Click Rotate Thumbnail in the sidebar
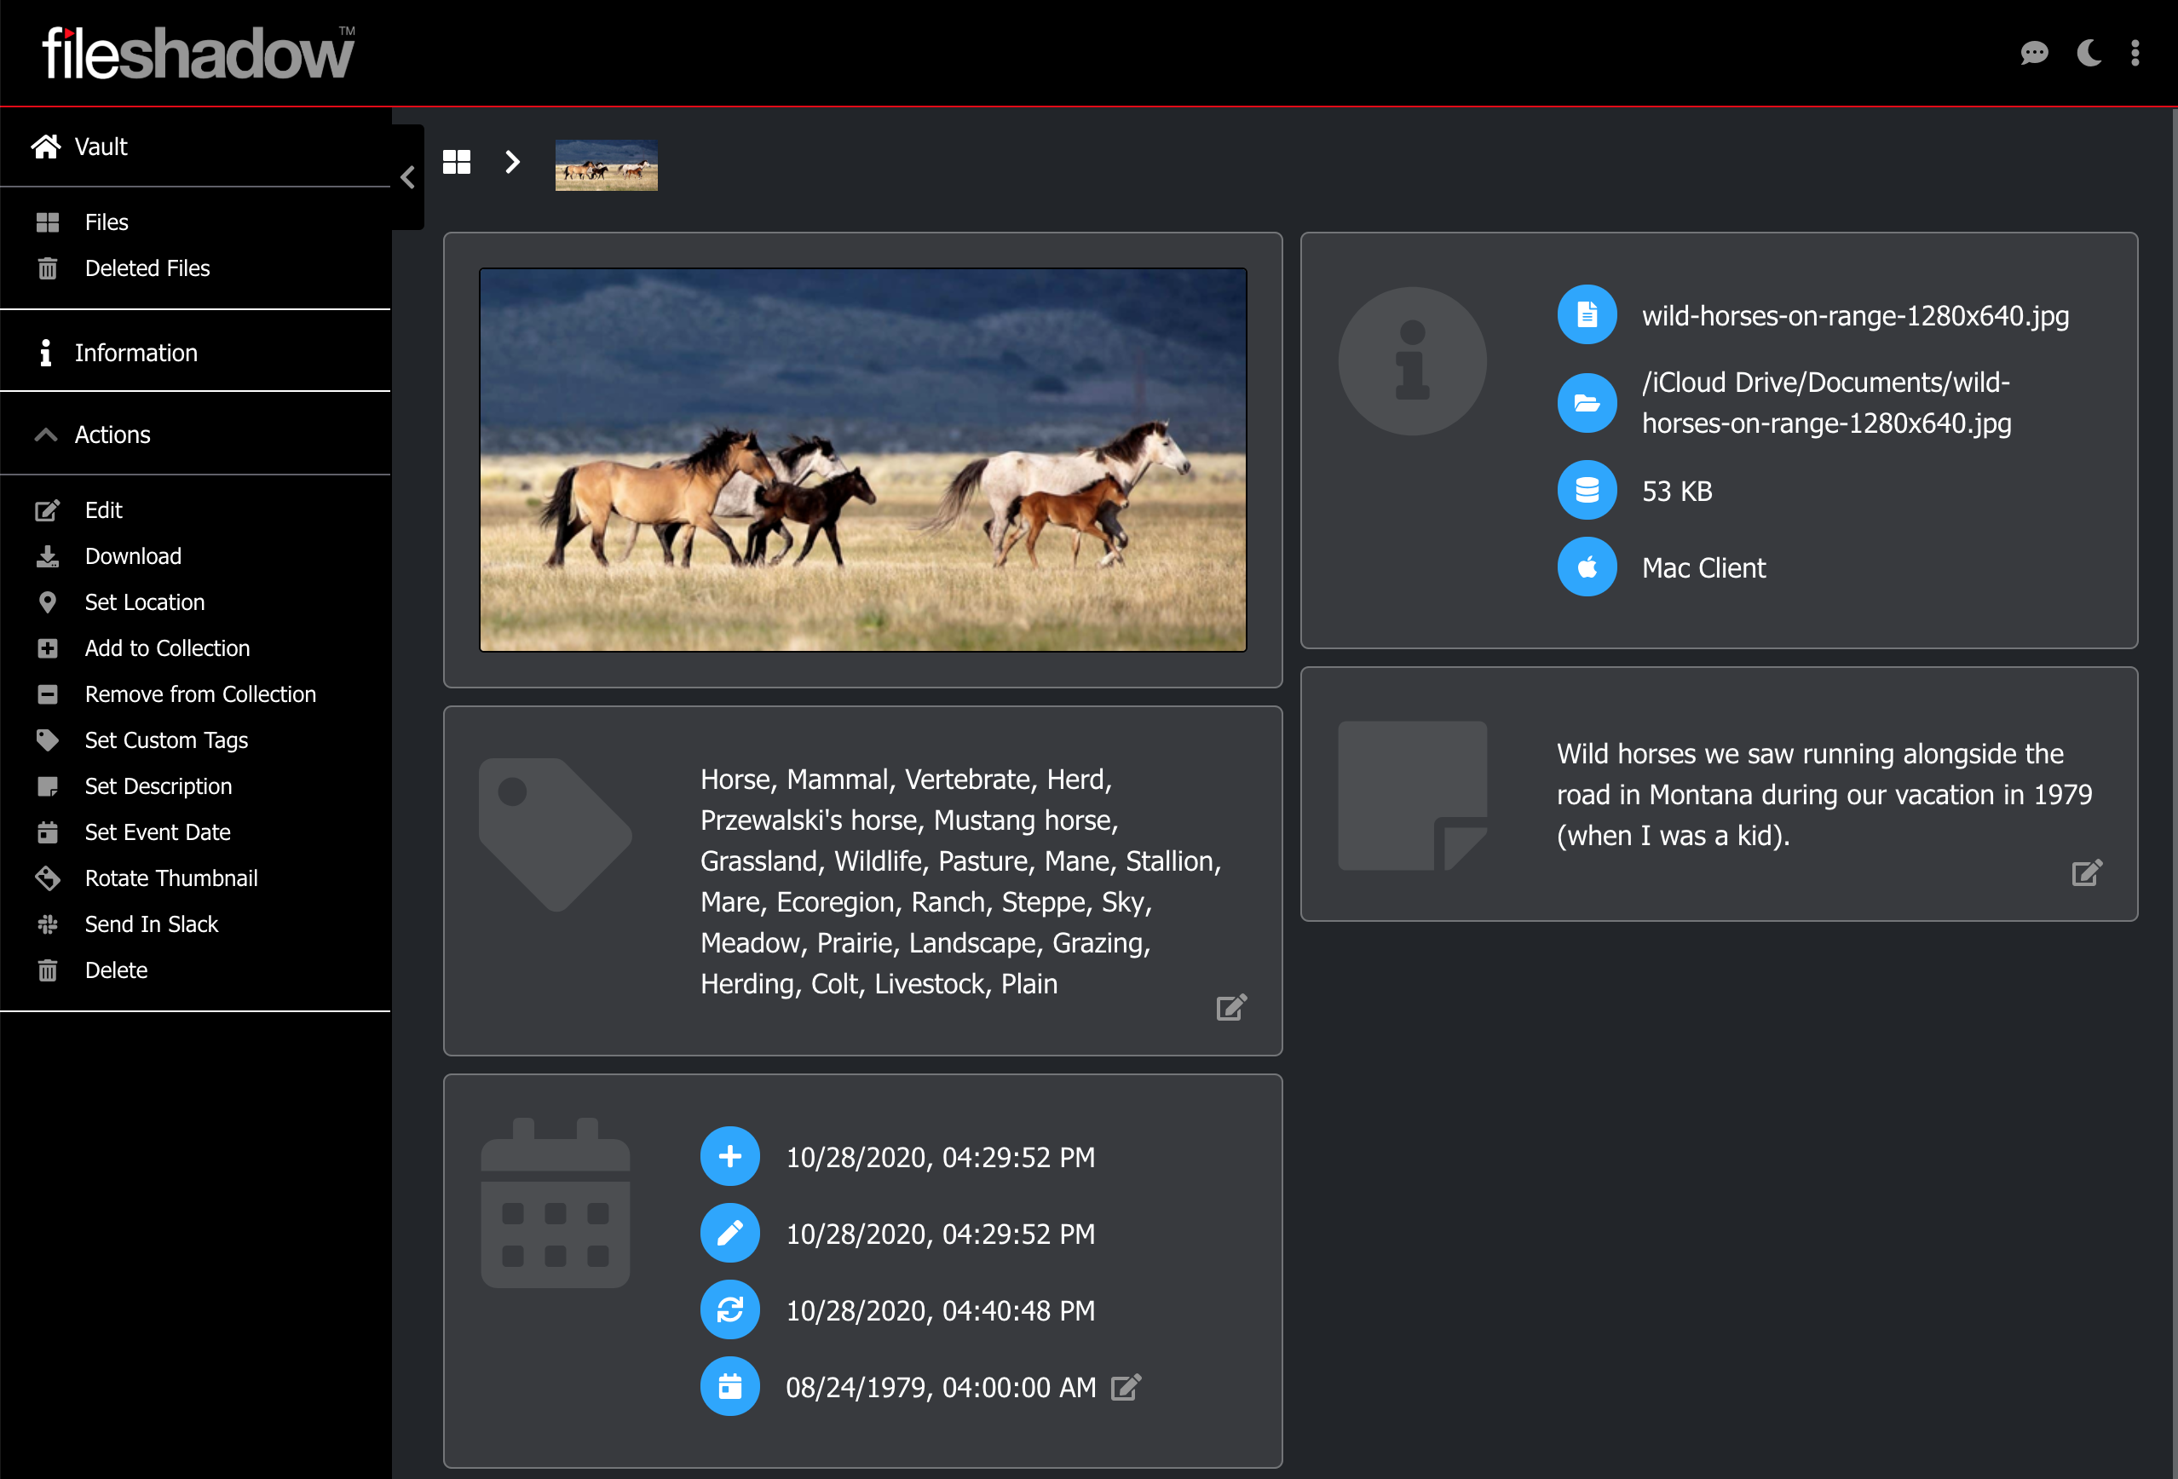 [x=170, y=878]
